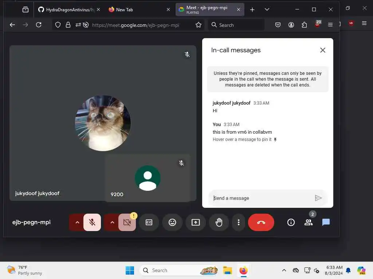Click the uBlock Origin icon showing 23
This screenshot has height=279, width=373.
[318, 24]
